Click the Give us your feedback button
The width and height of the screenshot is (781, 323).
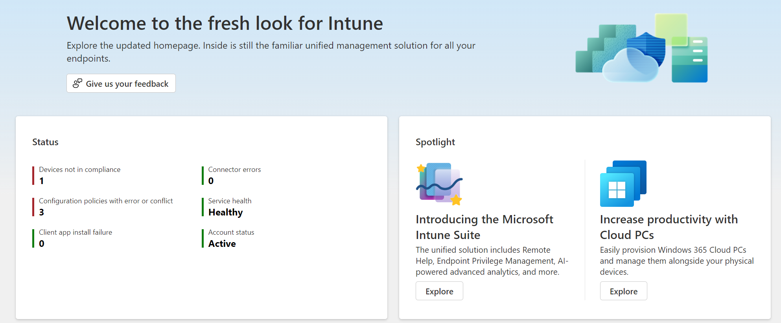[x=121, y=83]
